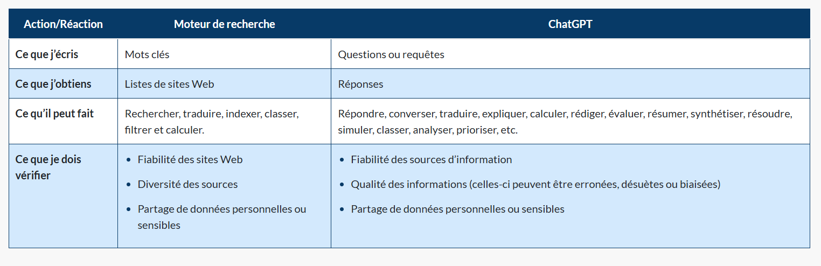
Task: Click the ChatGPT column header
Action: point(570,24)
